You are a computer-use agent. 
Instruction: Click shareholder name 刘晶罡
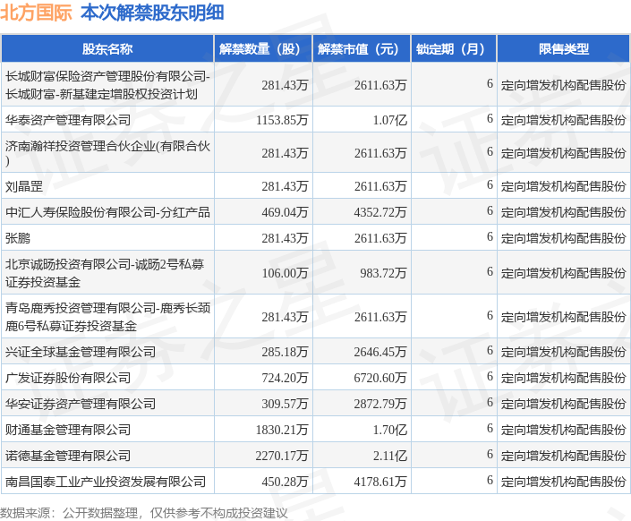[24, 186]
